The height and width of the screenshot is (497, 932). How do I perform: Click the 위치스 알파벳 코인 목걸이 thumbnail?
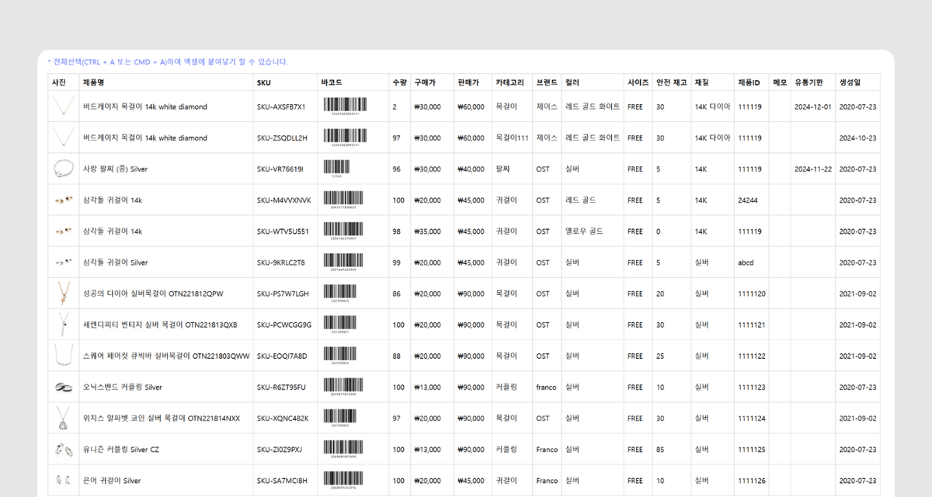[62, 418]
